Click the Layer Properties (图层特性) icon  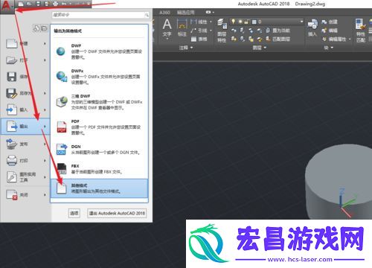click(x=222, y=30)
